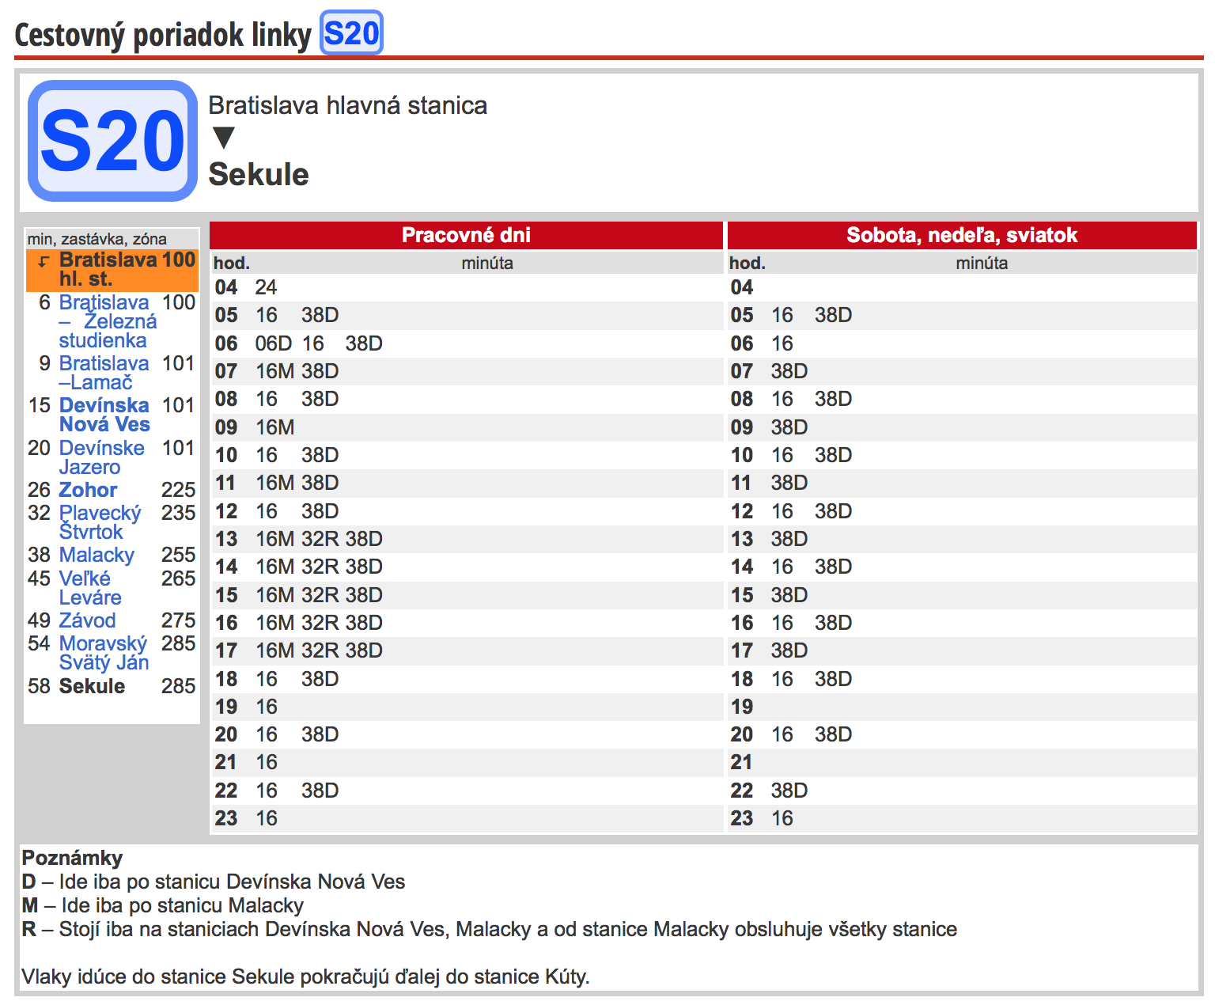
Task: Open Veľké Leváre stop link
Action: click(x=90, y=588)
